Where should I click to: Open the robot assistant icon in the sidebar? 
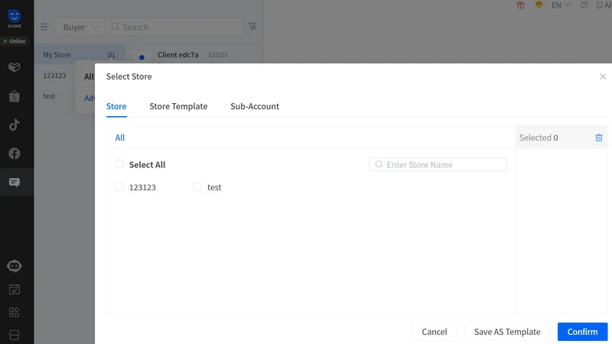coord(15,266)
